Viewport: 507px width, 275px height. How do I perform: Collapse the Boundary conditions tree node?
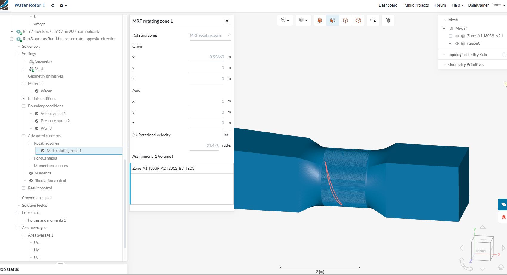[24, 106]
